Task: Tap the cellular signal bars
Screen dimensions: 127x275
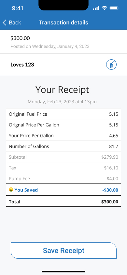Action: coord(96,8)
